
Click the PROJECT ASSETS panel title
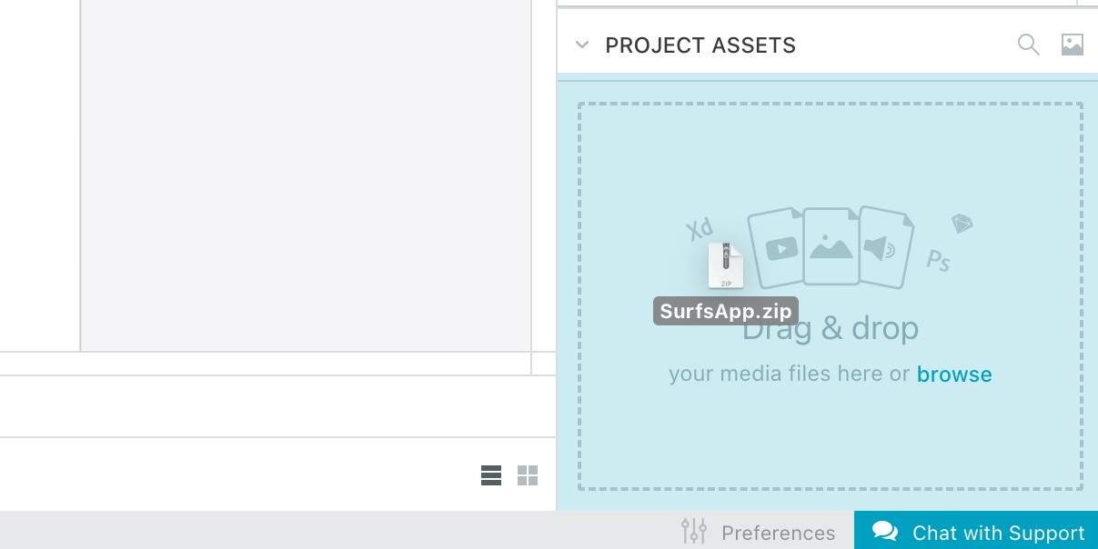click(700, 45)
